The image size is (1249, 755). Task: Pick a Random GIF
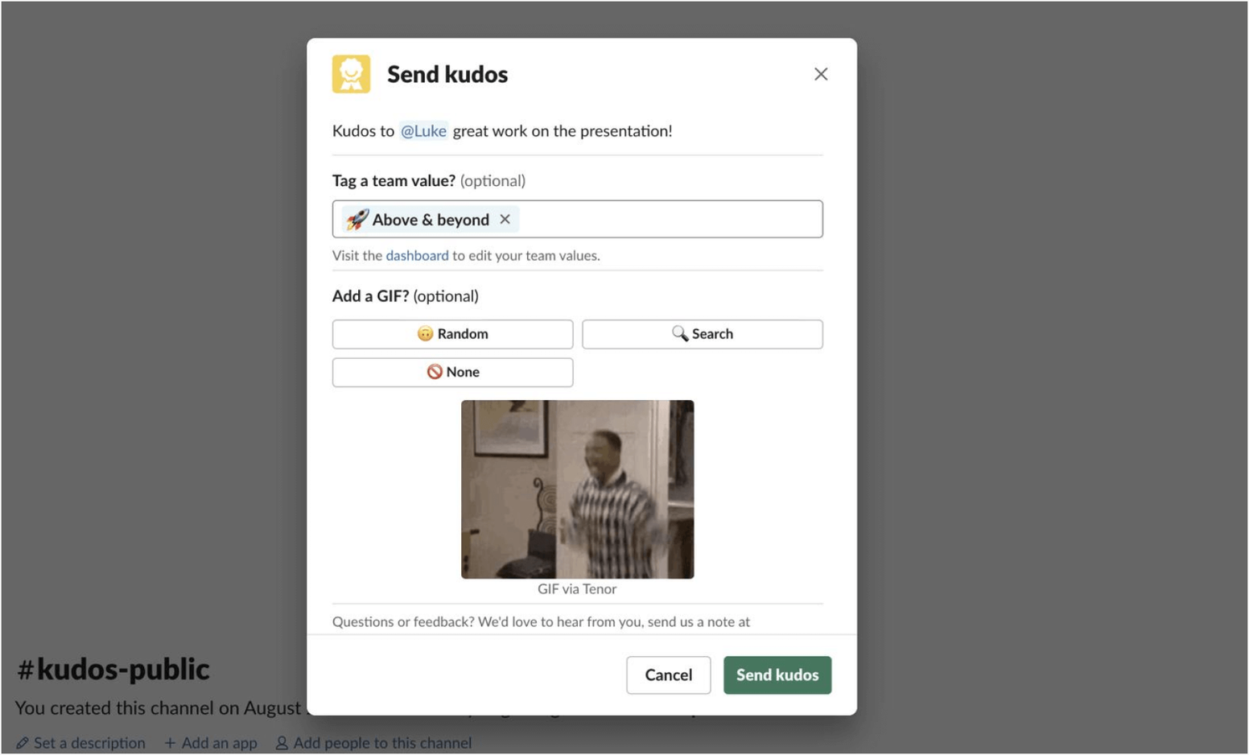[452, 334]
